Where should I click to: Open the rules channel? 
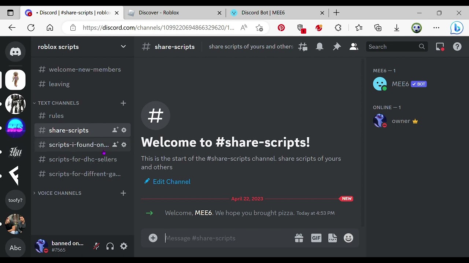point(82,116)
